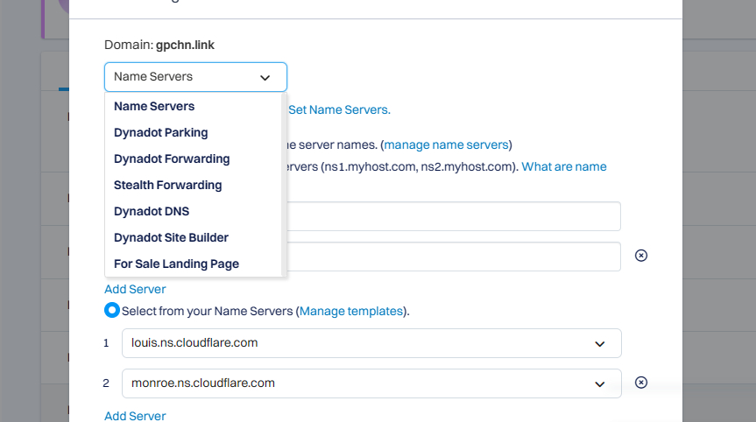Pick the Dynadot Forwarding option
This screenshot has height=422, width=756.
172,159
